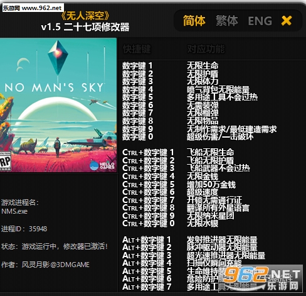306x296 pixels.
Task: Select the 无限物品 option
Action: 203,121
